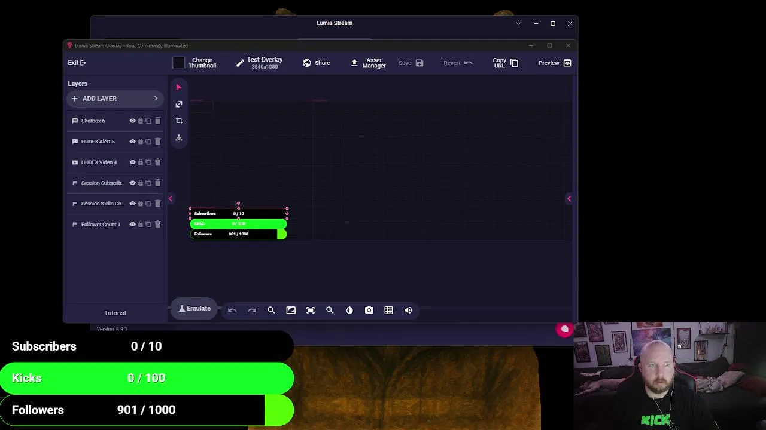The height and width of the screenshot is (430, 766).
Task: Expand the right panel with pink arrow
Action: (x=569, y=198)
